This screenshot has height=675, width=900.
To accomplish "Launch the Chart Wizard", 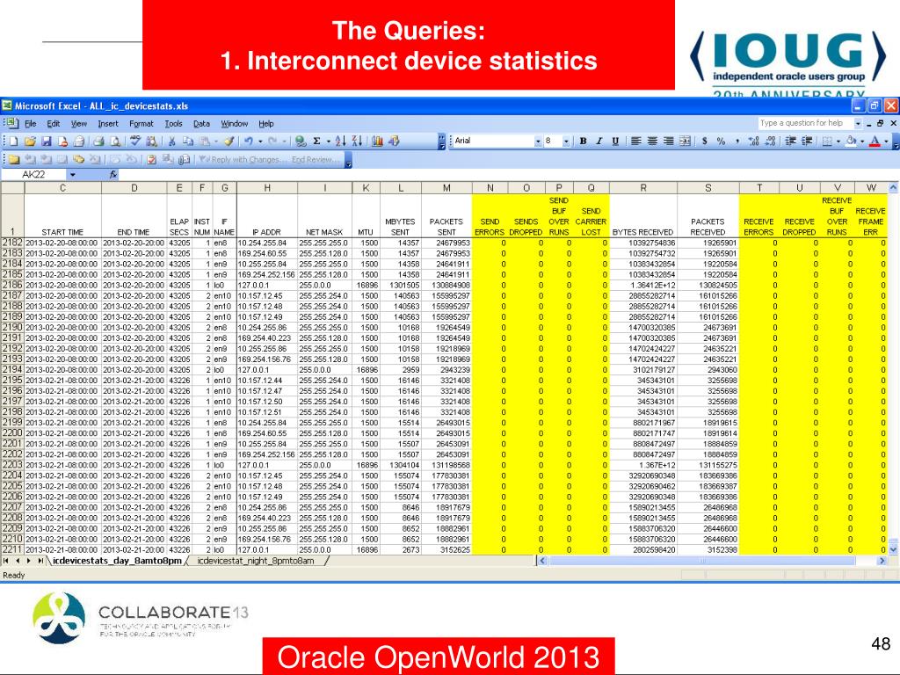I will point(377,142).
